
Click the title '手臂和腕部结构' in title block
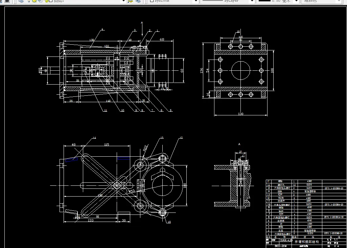(x=307, y=242)
